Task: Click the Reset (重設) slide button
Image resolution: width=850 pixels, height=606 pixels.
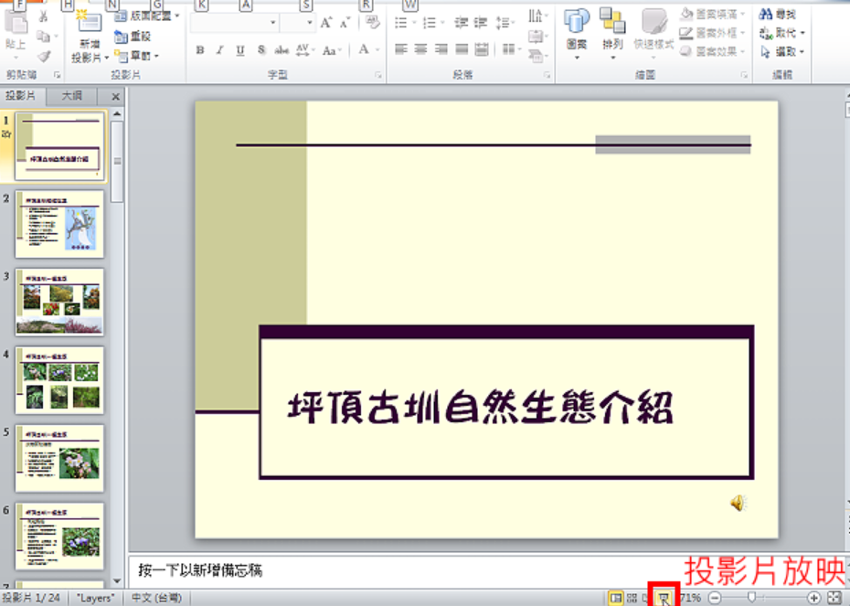Action: click(133, 37)
